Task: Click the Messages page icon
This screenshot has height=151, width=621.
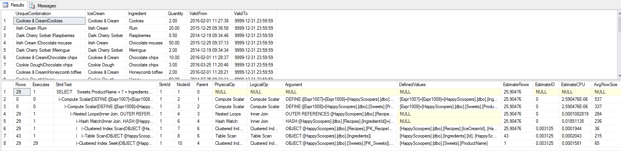Action: [x=32, y=6]
